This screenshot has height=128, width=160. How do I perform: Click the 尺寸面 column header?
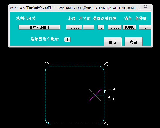tap(85, 18)
